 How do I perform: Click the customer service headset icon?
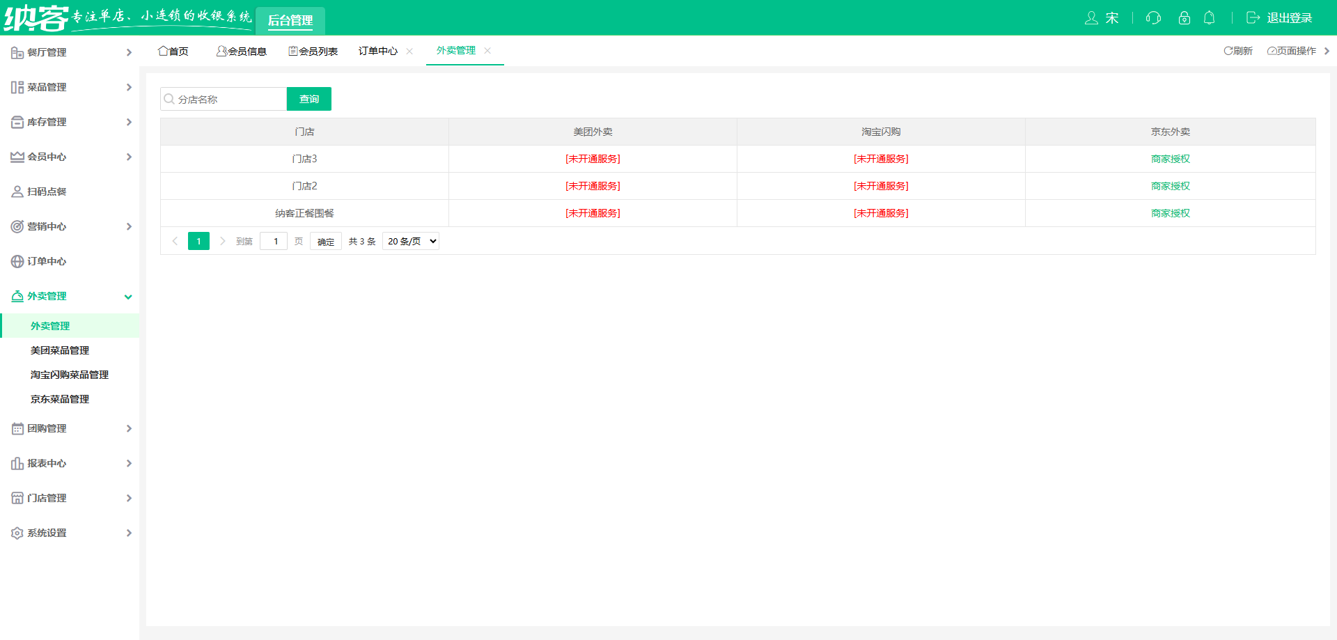[x=1153, y=18]
